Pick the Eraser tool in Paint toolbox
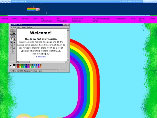The width and height of the screenshot is (157, 118). coord(11,33)
